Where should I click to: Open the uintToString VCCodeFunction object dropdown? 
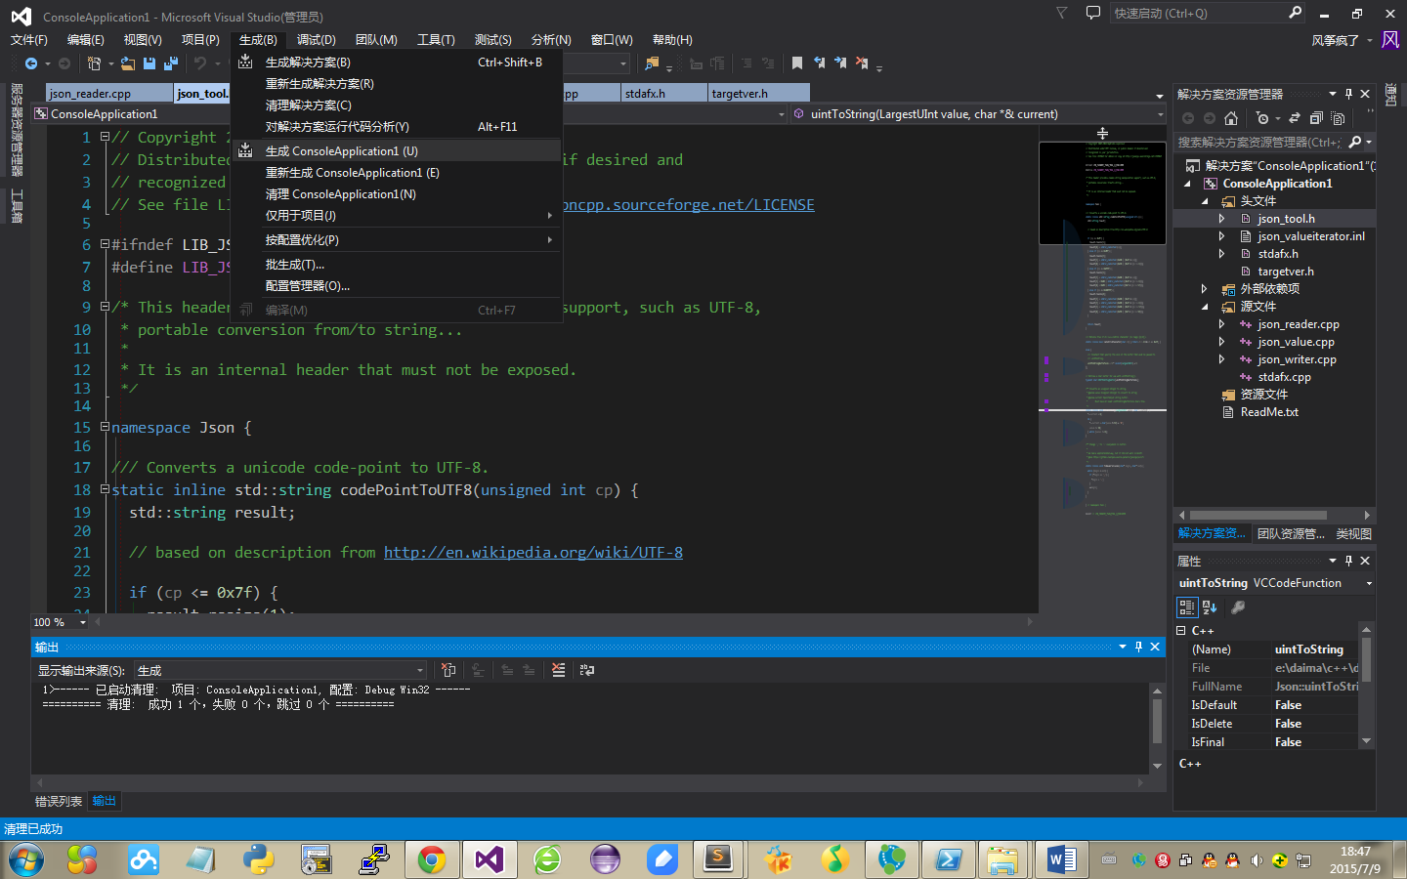pos(1274,583)
